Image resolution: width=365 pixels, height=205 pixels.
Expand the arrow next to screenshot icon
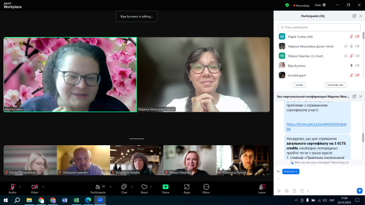point(308,191)
